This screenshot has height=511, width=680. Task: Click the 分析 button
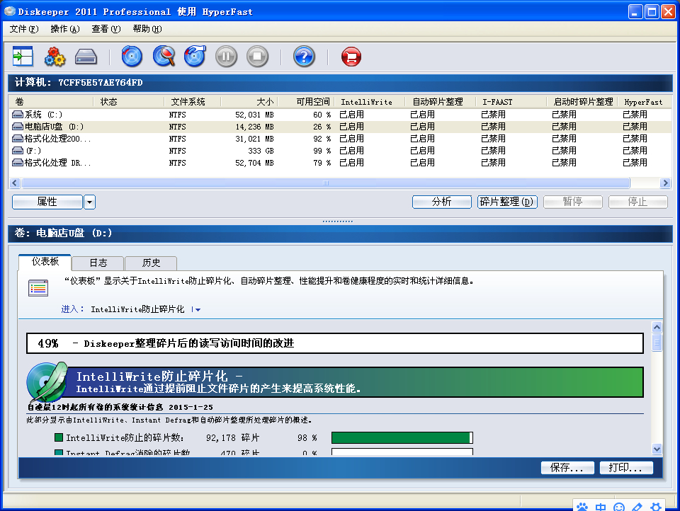442,202
